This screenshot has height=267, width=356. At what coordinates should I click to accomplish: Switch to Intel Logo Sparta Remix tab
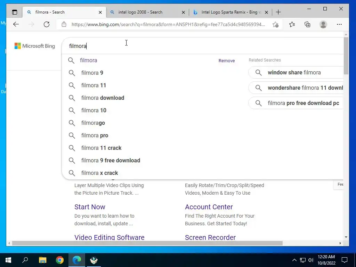tap(230, 12)
